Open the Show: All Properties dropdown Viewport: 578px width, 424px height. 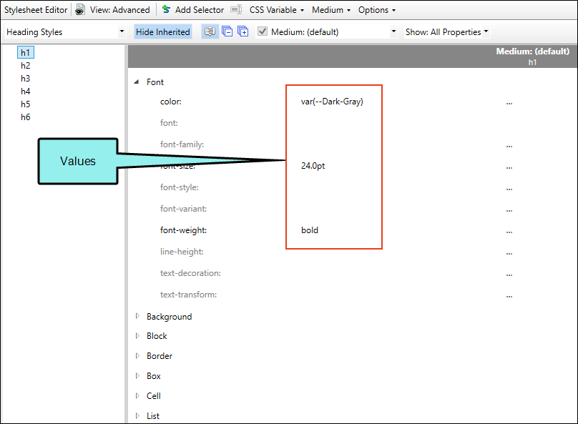pos(447,32)
